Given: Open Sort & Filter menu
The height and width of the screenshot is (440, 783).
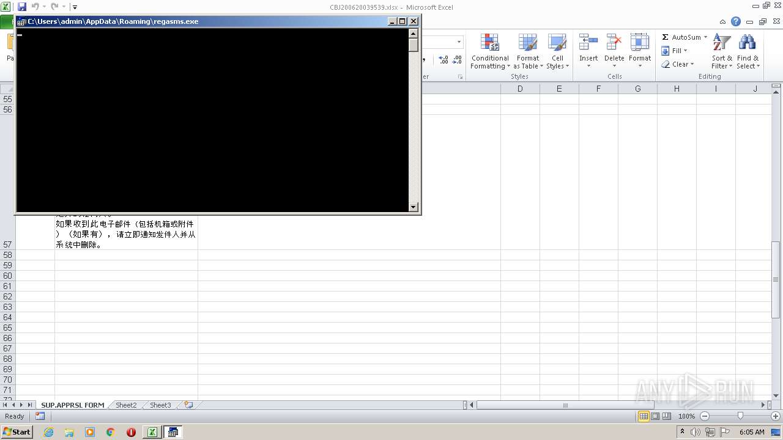Looking at the screenshot, I should [722, 51].
